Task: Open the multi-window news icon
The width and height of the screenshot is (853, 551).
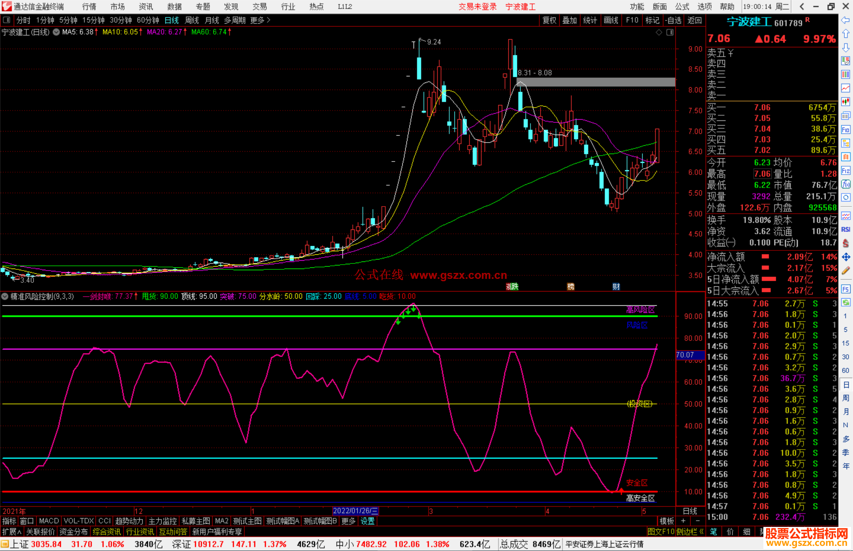Action: click(x=845, y=116)
